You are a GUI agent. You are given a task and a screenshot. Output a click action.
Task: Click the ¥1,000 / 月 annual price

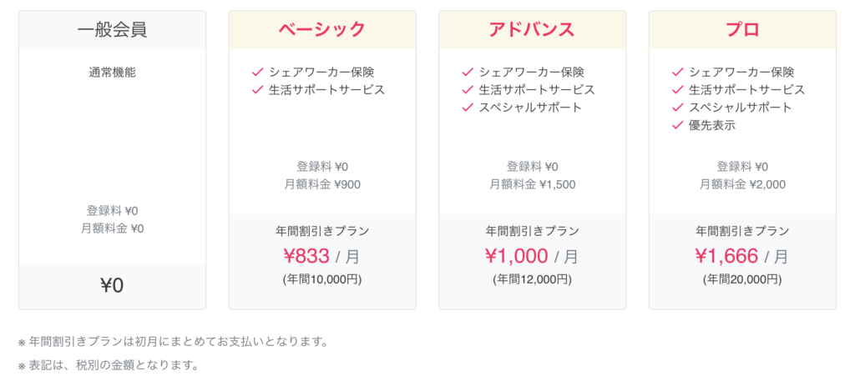coord(532,256)
